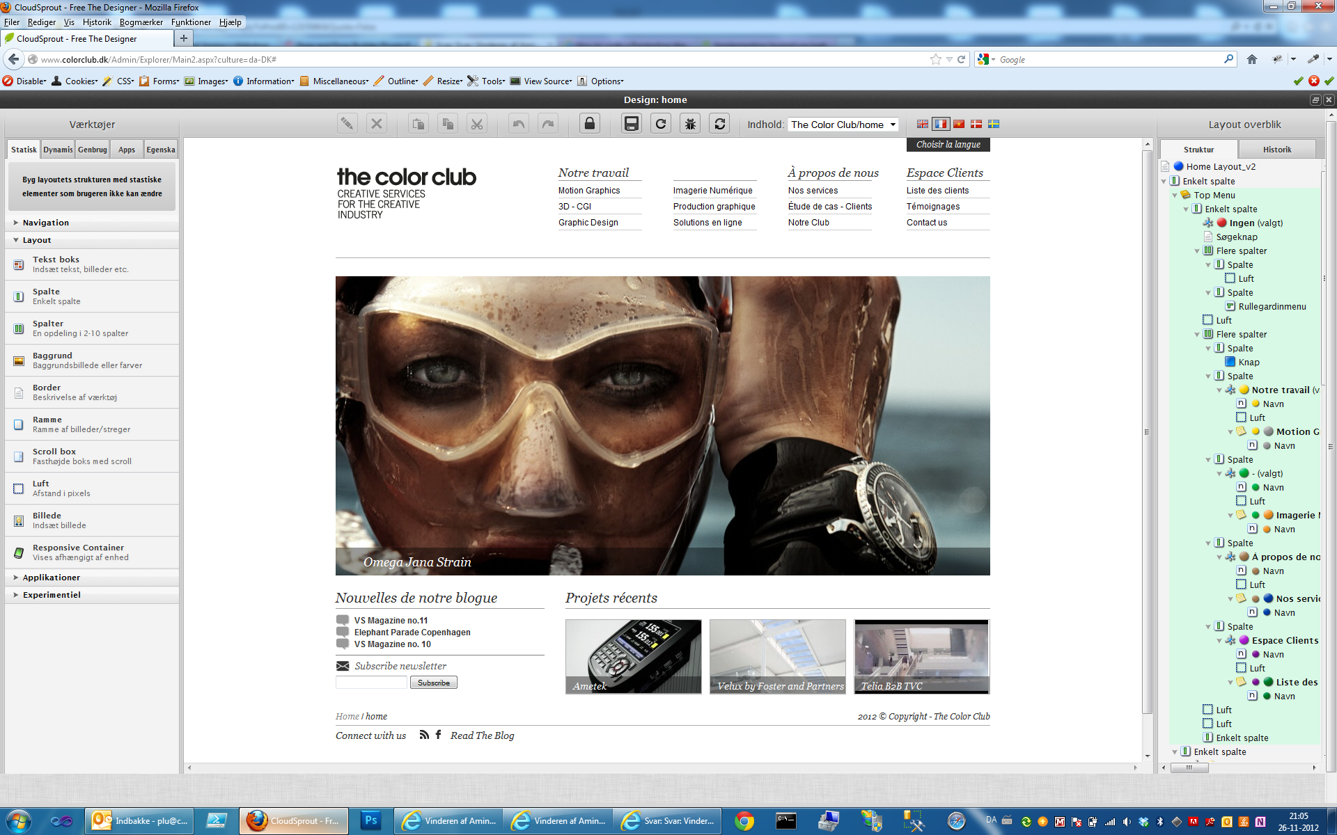
Task: Click the bug debug icon
Action: click(690, 125)
